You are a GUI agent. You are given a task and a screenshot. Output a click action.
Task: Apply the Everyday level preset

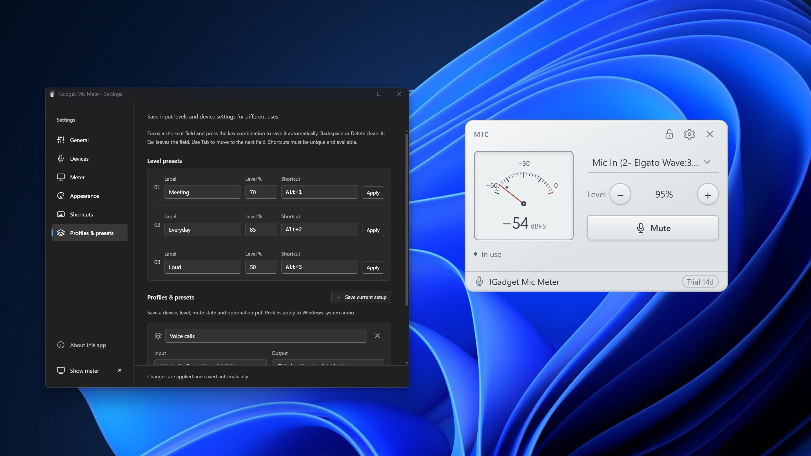(373, 230)
